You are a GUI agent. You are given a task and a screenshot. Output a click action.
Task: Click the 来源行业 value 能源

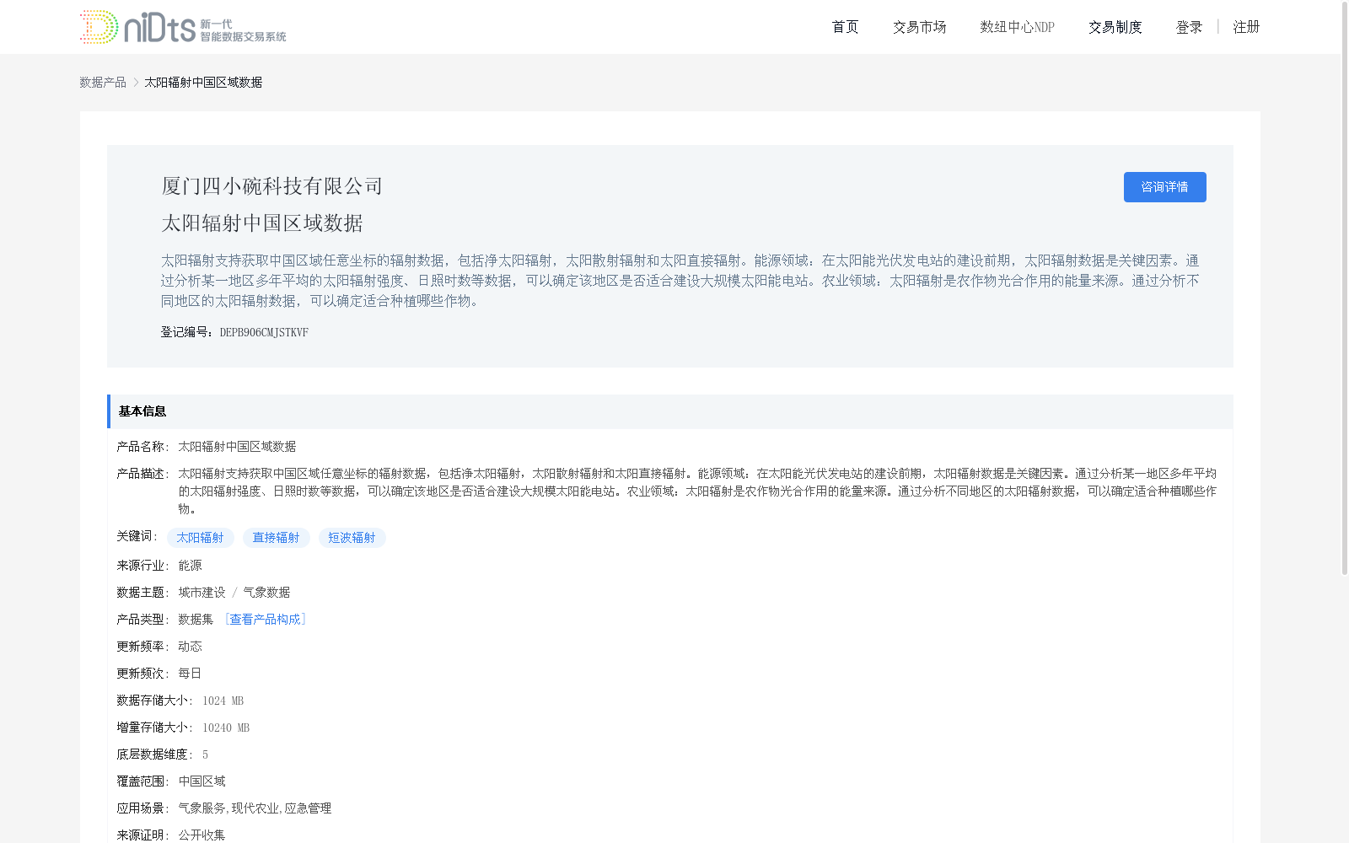point(190,566)
